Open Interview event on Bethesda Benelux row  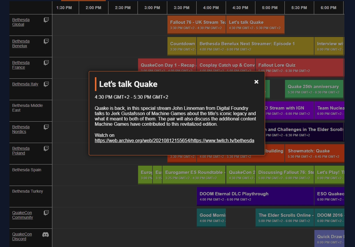329,46
